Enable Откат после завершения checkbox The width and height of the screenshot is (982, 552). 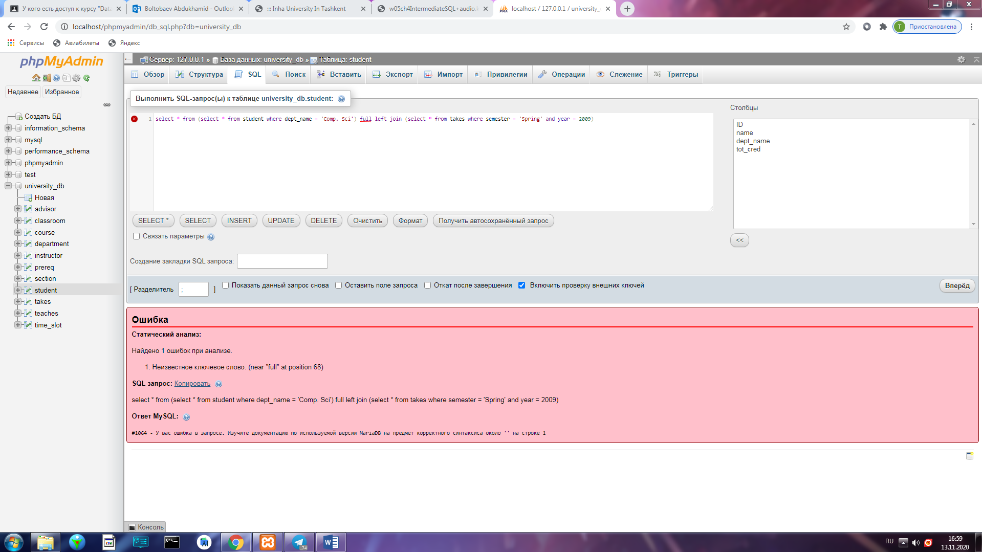click(x=427, y=285)
